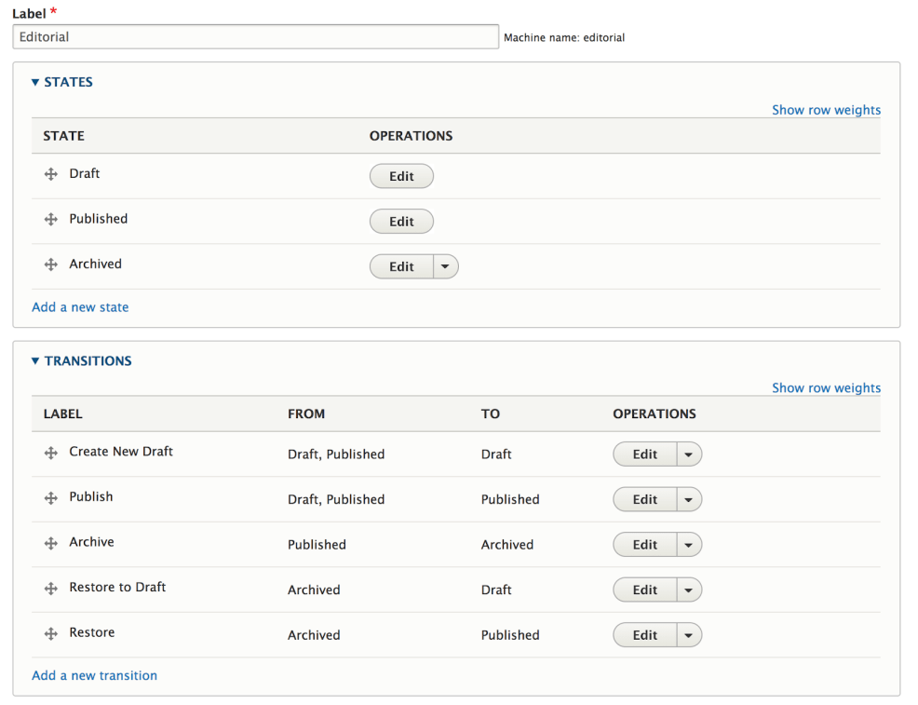Viewport: 918px width, 705px height.
Task: Click drag handle icon beside Published state
Action: pyautogui.click(x=51, y=220)
